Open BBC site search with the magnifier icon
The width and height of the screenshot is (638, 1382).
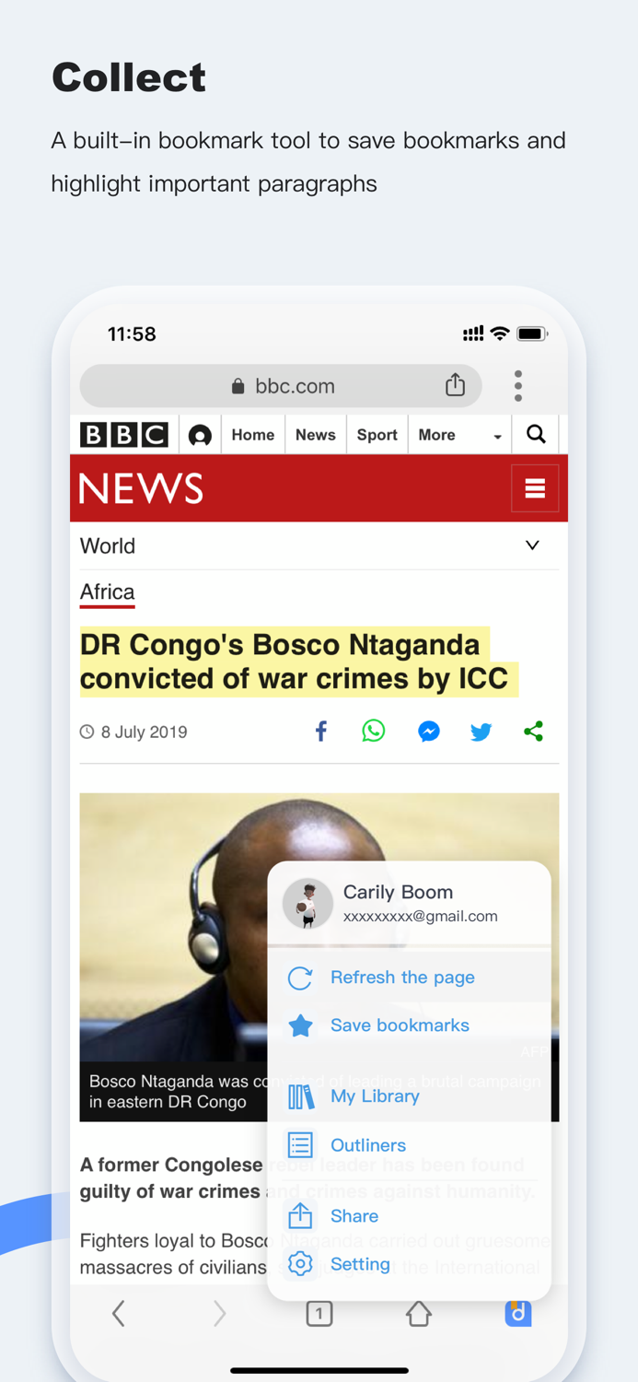click(536, 434)
